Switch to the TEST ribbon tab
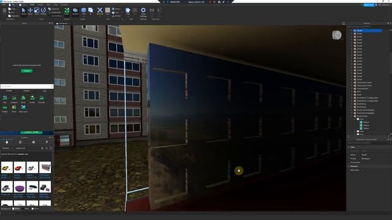 coord(48,5)
